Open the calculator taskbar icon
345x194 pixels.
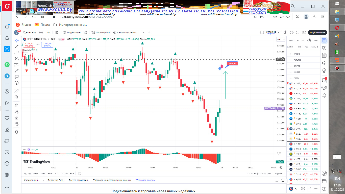click(337, 52)
